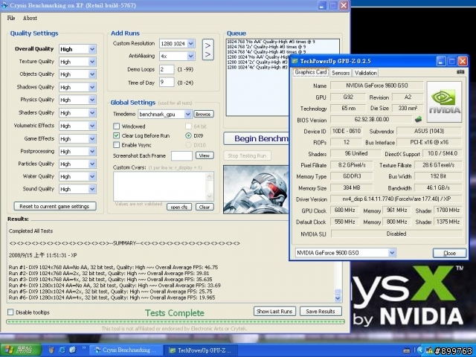Click Reset to current game settings

point(55,206)
